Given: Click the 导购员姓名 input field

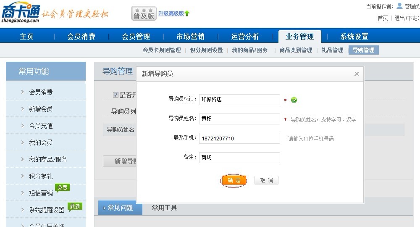Looking at the screenshot, I should pos(239,119).
